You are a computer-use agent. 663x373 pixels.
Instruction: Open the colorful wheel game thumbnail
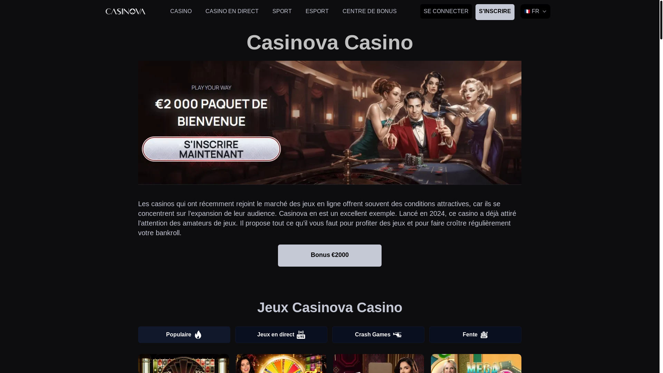coord(281,363)
